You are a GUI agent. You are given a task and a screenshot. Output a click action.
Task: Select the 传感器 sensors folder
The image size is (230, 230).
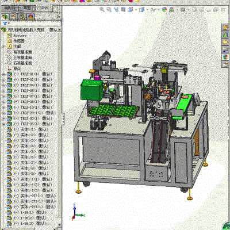(x=16, y=41)
